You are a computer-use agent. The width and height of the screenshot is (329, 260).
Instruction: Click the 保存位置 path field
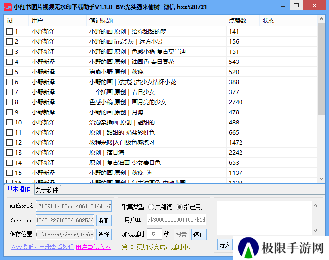(65, 235)
